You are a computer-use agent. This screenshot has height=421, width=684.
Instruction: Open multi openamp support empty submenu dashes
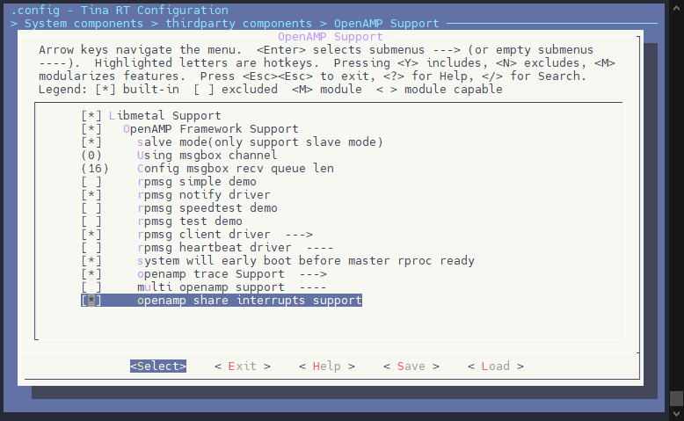(313, 287)
